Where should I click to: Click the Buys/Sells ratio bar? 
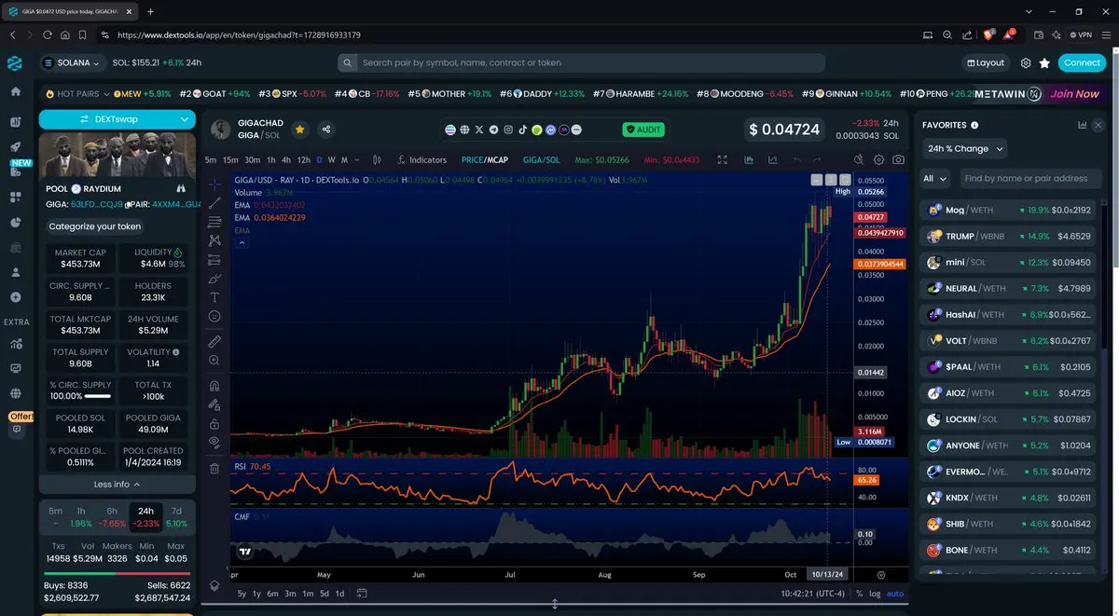point(117,574)
